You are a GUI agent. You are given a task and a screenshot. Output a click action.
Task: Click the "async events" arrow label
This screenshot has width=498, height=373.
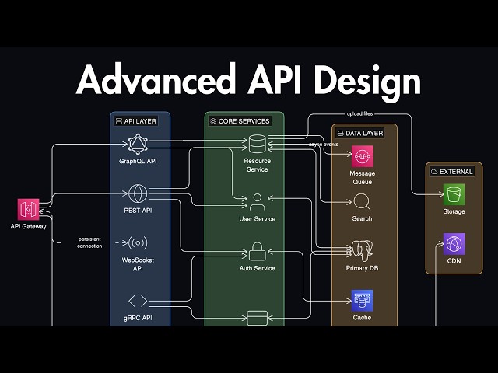[324, 145]
